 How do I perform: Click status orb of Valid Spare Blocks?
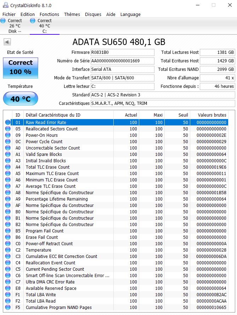tap(8, 154)
